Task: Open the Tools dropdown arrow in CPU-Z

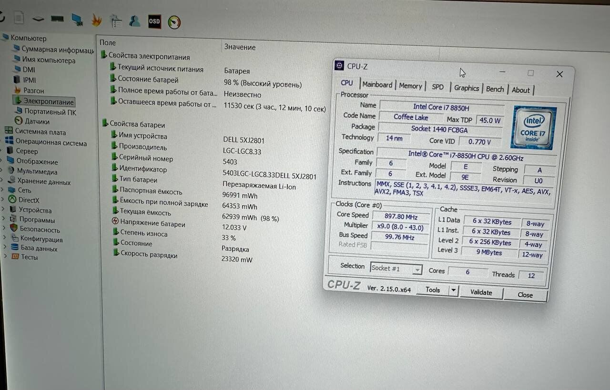Action: pyautogui.click(x=453, y=290)
